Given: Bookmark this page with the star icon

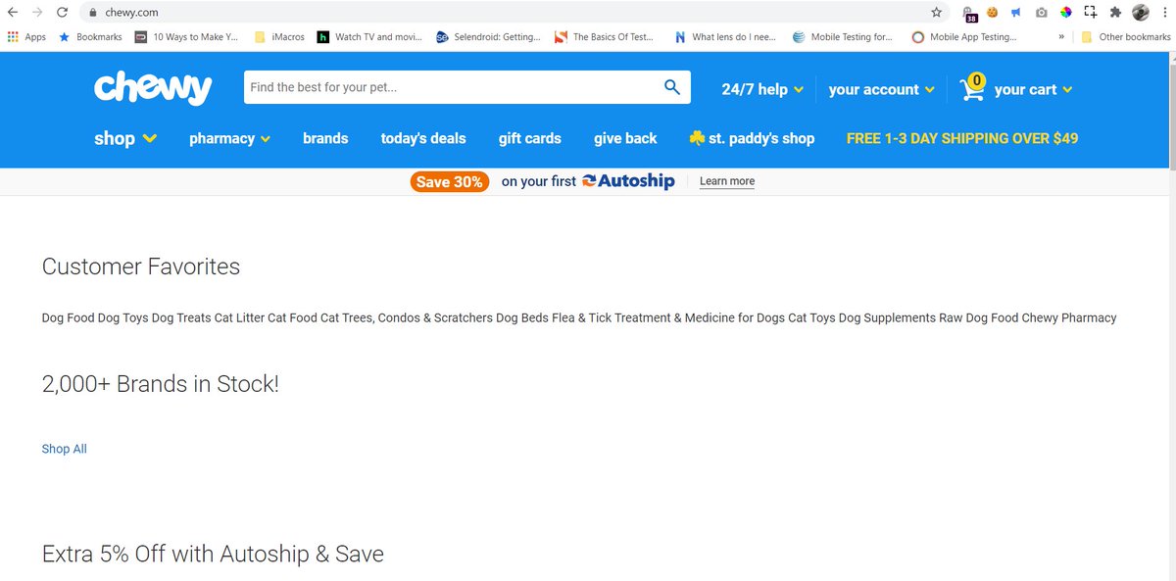Looking at the screenshot, I should (937, 13).
